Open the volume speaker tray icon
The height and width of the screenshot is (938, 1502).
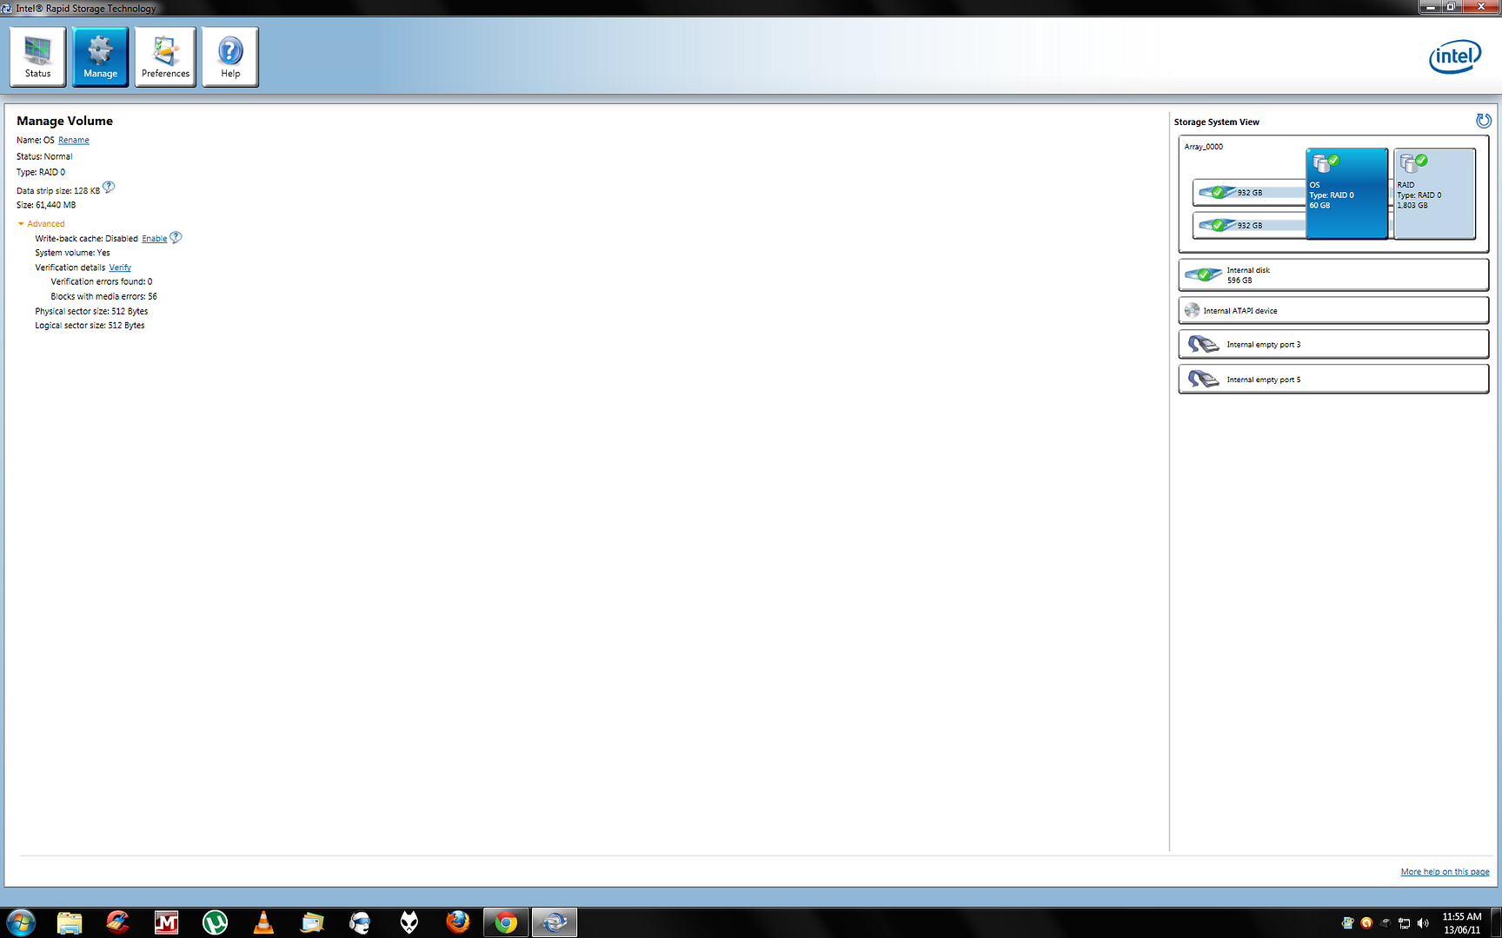[x=1423, y=923]
